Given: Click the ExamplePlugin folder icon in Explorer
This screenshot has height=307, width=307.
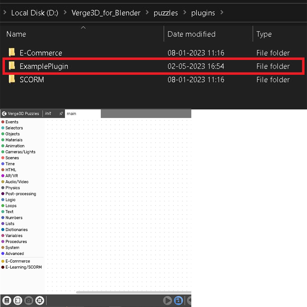Looking at the screenshot, I should (12, 66).
